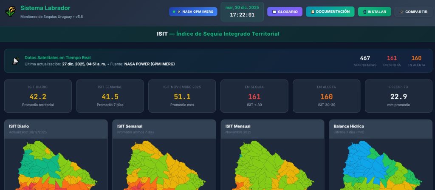Select the ISIT Diario stat card
Viewport: 435px width, 190px height.
point(38,96)
